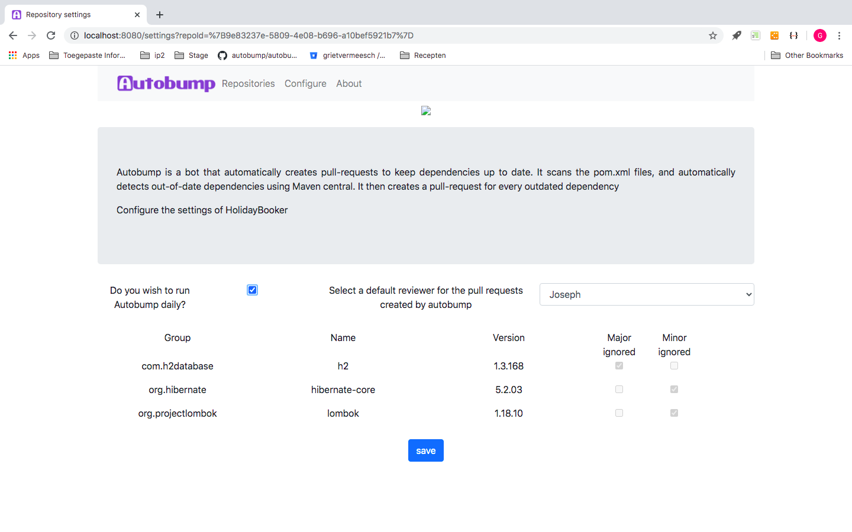Click the reader/news extension icon
Screen dimensions: 852x532
coord(756,35)
